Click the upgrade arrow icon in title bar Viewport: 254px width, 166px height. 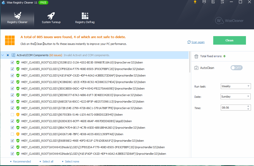[195, 2]
